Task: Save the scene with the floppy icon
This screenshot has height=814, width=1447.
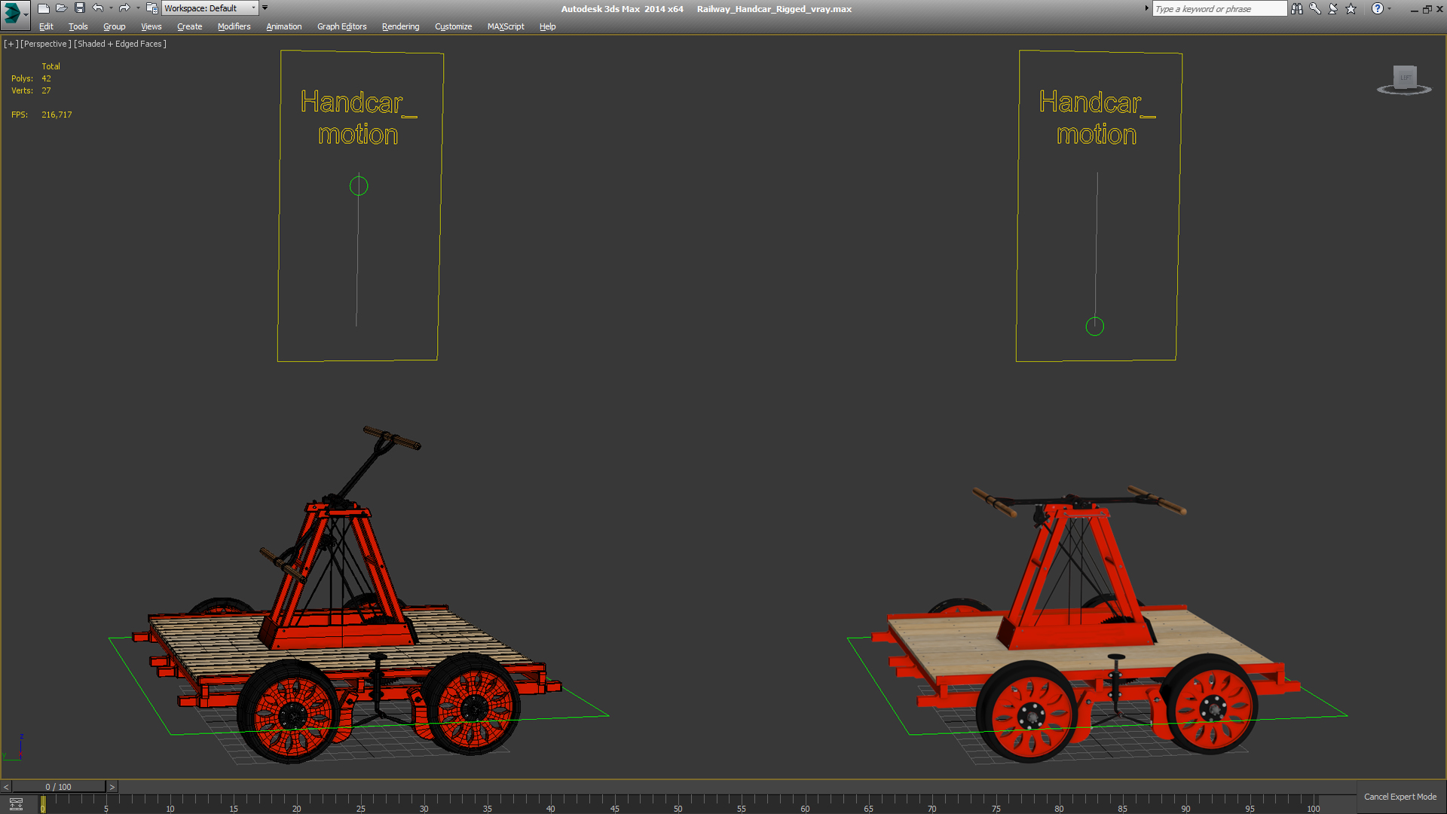Action: tap(80, 8)
